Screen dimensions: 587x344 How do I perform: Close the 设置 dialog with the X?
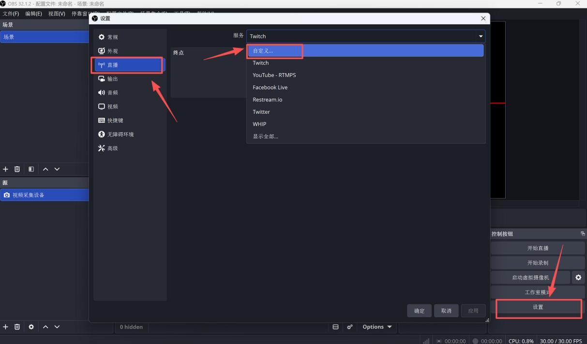point(483,18)
